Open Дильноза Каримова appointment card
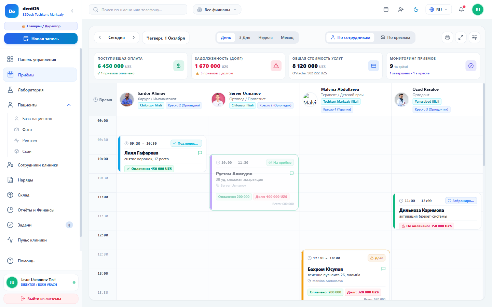 click(x=437, y=211)
